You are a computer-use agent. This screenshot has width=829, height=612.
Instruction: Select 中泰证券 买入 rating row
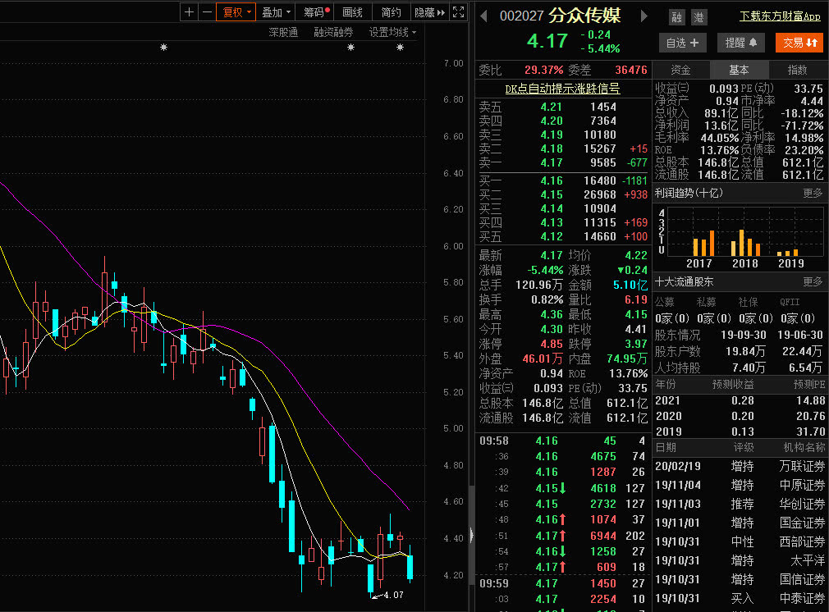740,598
